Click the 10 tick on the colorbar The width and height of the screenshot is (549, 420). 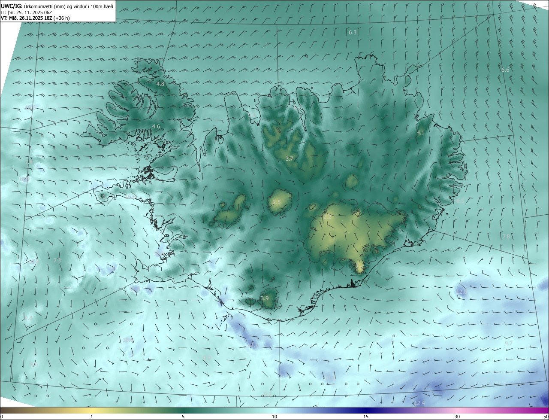click(274, 417)
